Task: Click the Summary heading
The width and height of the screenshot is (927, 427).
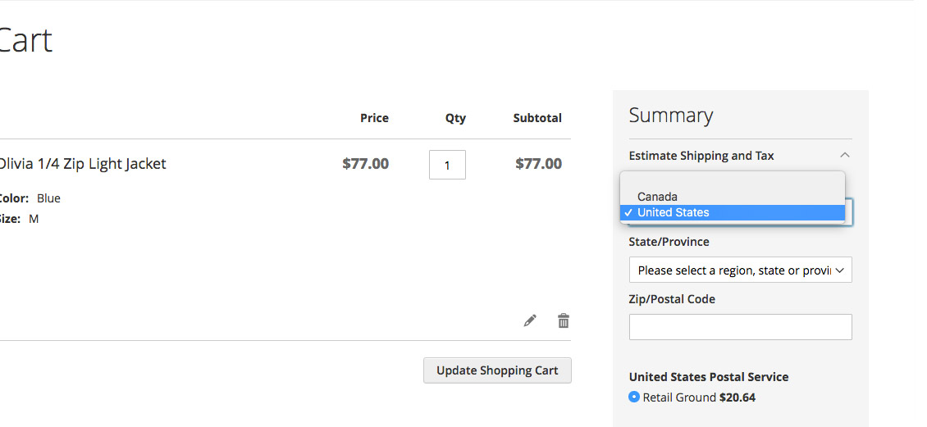Action: tap(670, 116)
